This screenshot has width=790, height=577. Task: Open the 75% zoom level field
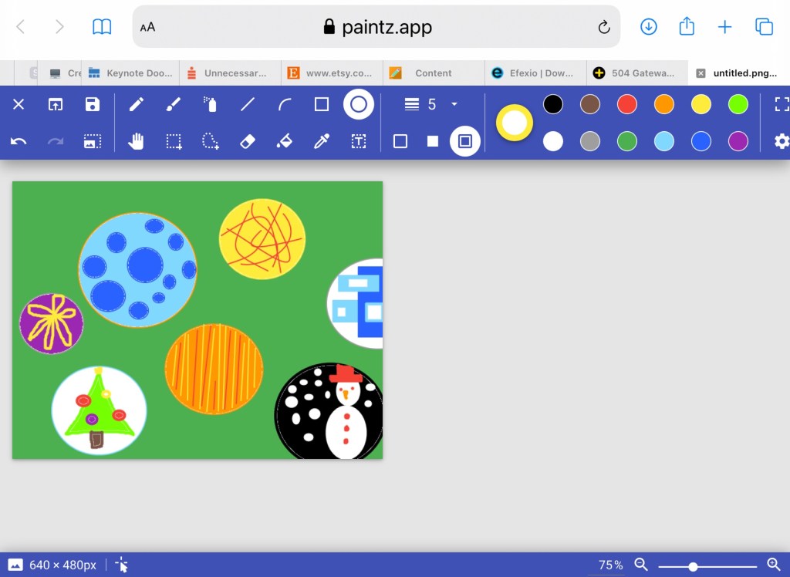click(x=610, y=565)
